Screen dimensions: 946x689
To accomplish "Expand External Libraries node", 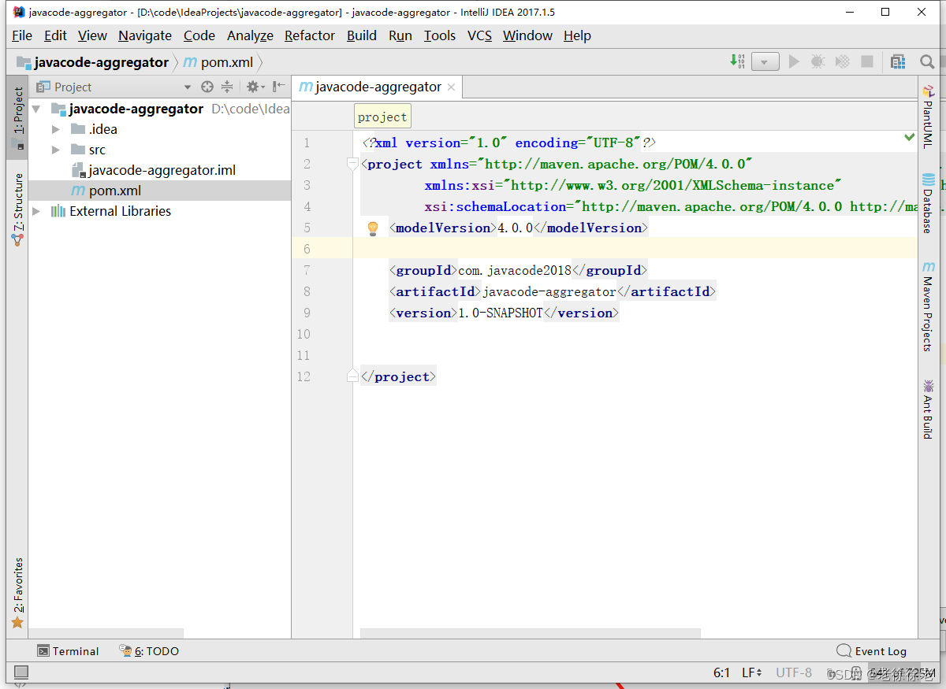I will coord(36,211).
